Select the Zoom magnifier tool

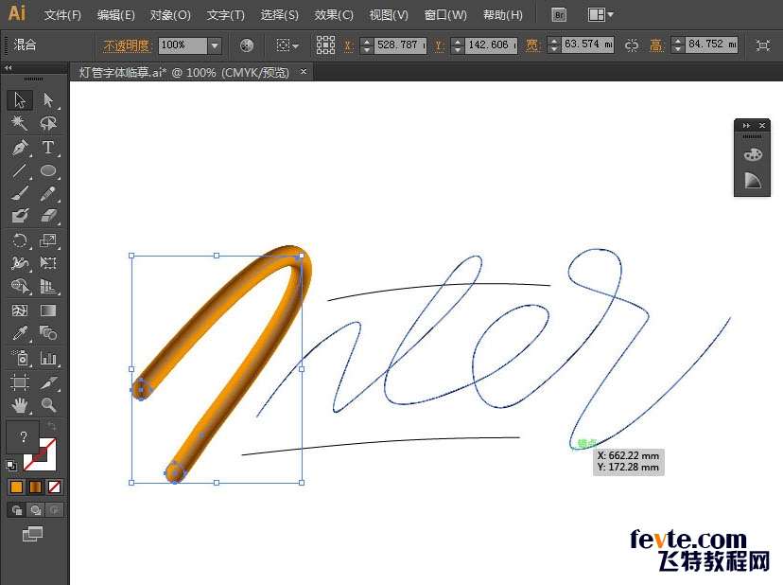[x=48, y=405]
